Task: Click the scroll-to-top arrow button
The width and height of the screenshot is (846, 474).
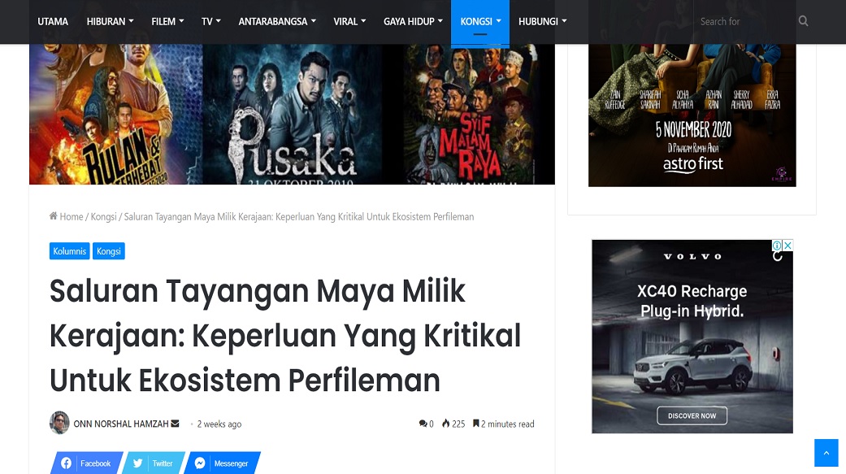Action: click(x=826, y=453)
